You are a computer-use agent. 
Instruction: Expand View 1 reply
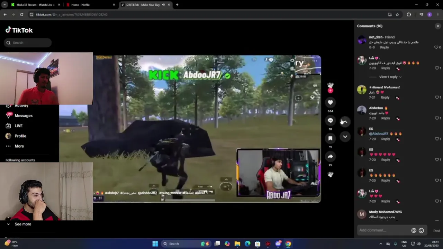tap(390, 77)
